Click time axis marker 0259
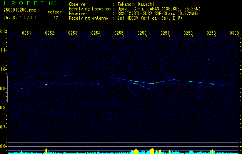Screen dimensions: 242x154 click(x=211, y=33)
